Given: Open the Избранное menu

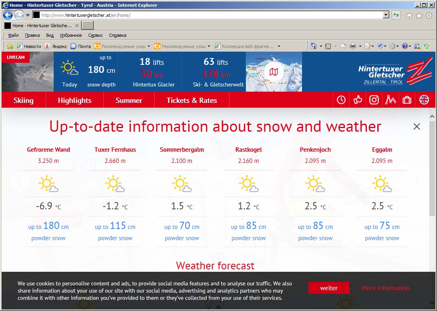Looking at the screenshot, I should pyautogui.click(x=71, y=35).
